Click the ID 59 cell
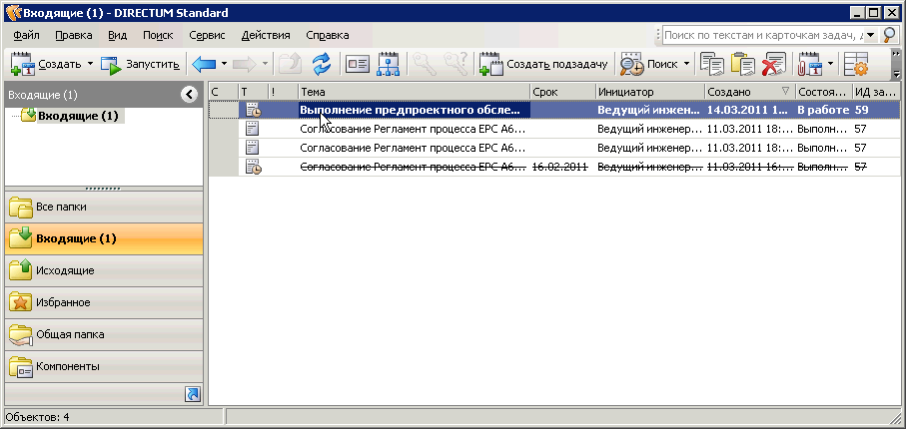The height and width of the screenshot is (429, 906). pyautogui.click(x=861, y=110)
